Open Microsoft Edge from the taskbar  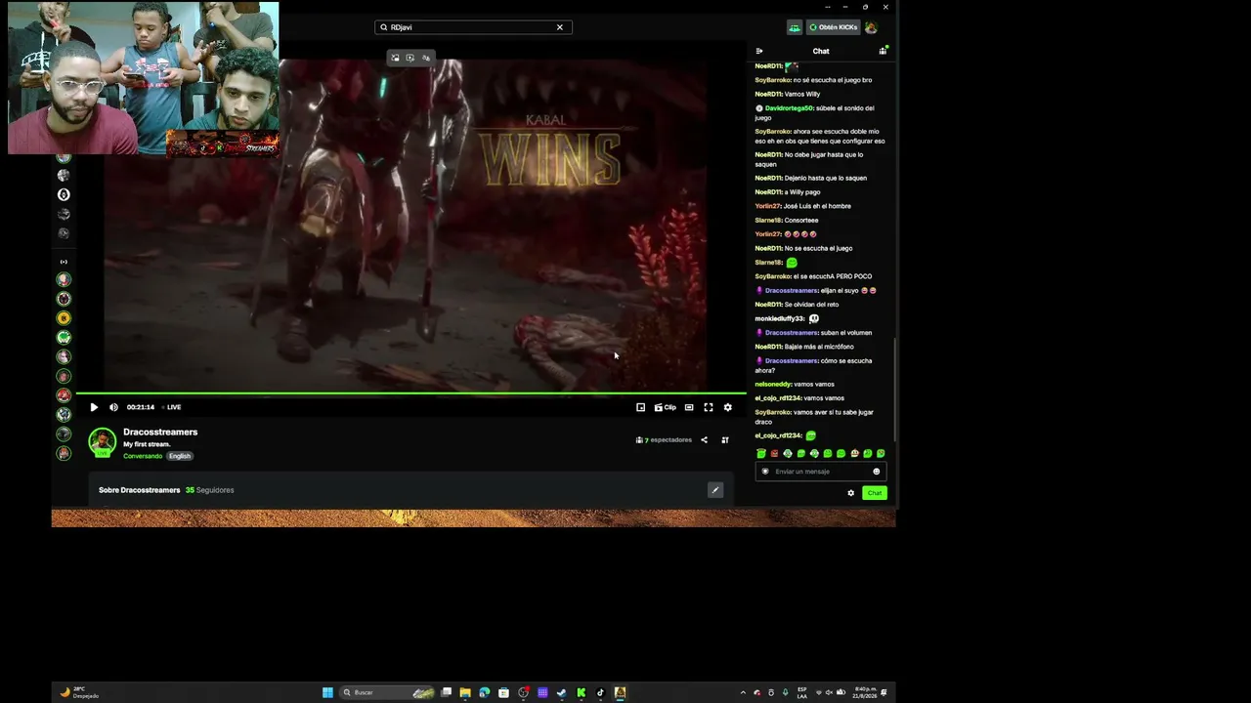click(x=484, y=692)
